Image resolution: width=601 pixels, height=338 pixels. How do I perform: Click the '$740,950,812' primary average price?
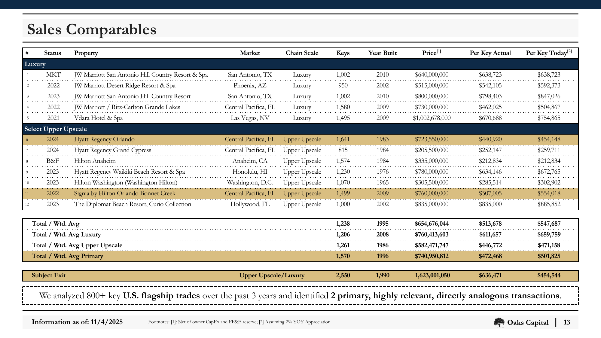(x=432, y=256)
